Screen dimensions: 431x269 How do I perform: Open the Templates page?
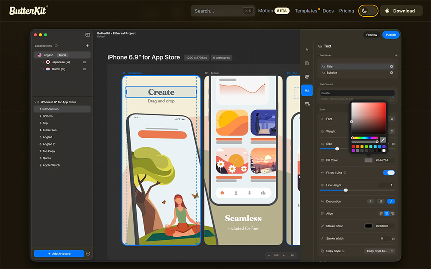[306, 11]
